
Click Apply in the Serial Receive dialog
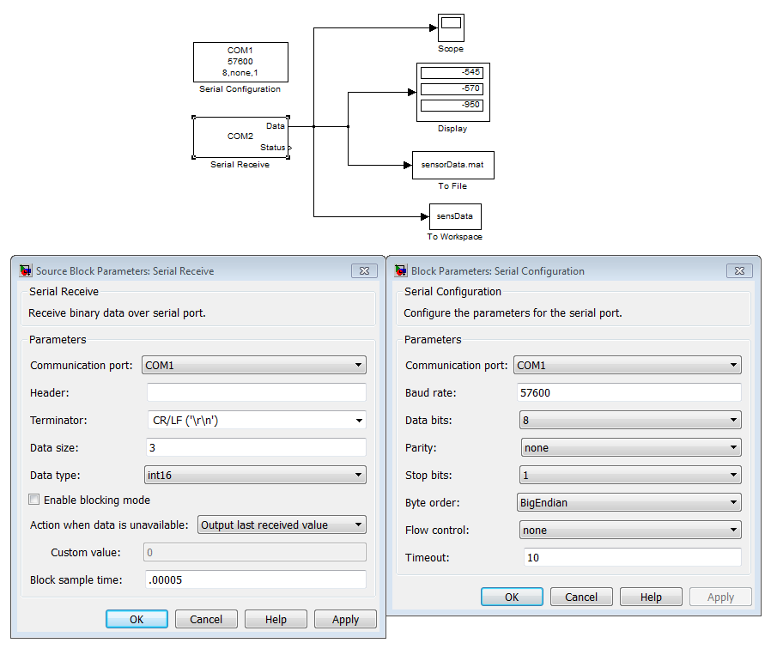click(345, 618)
